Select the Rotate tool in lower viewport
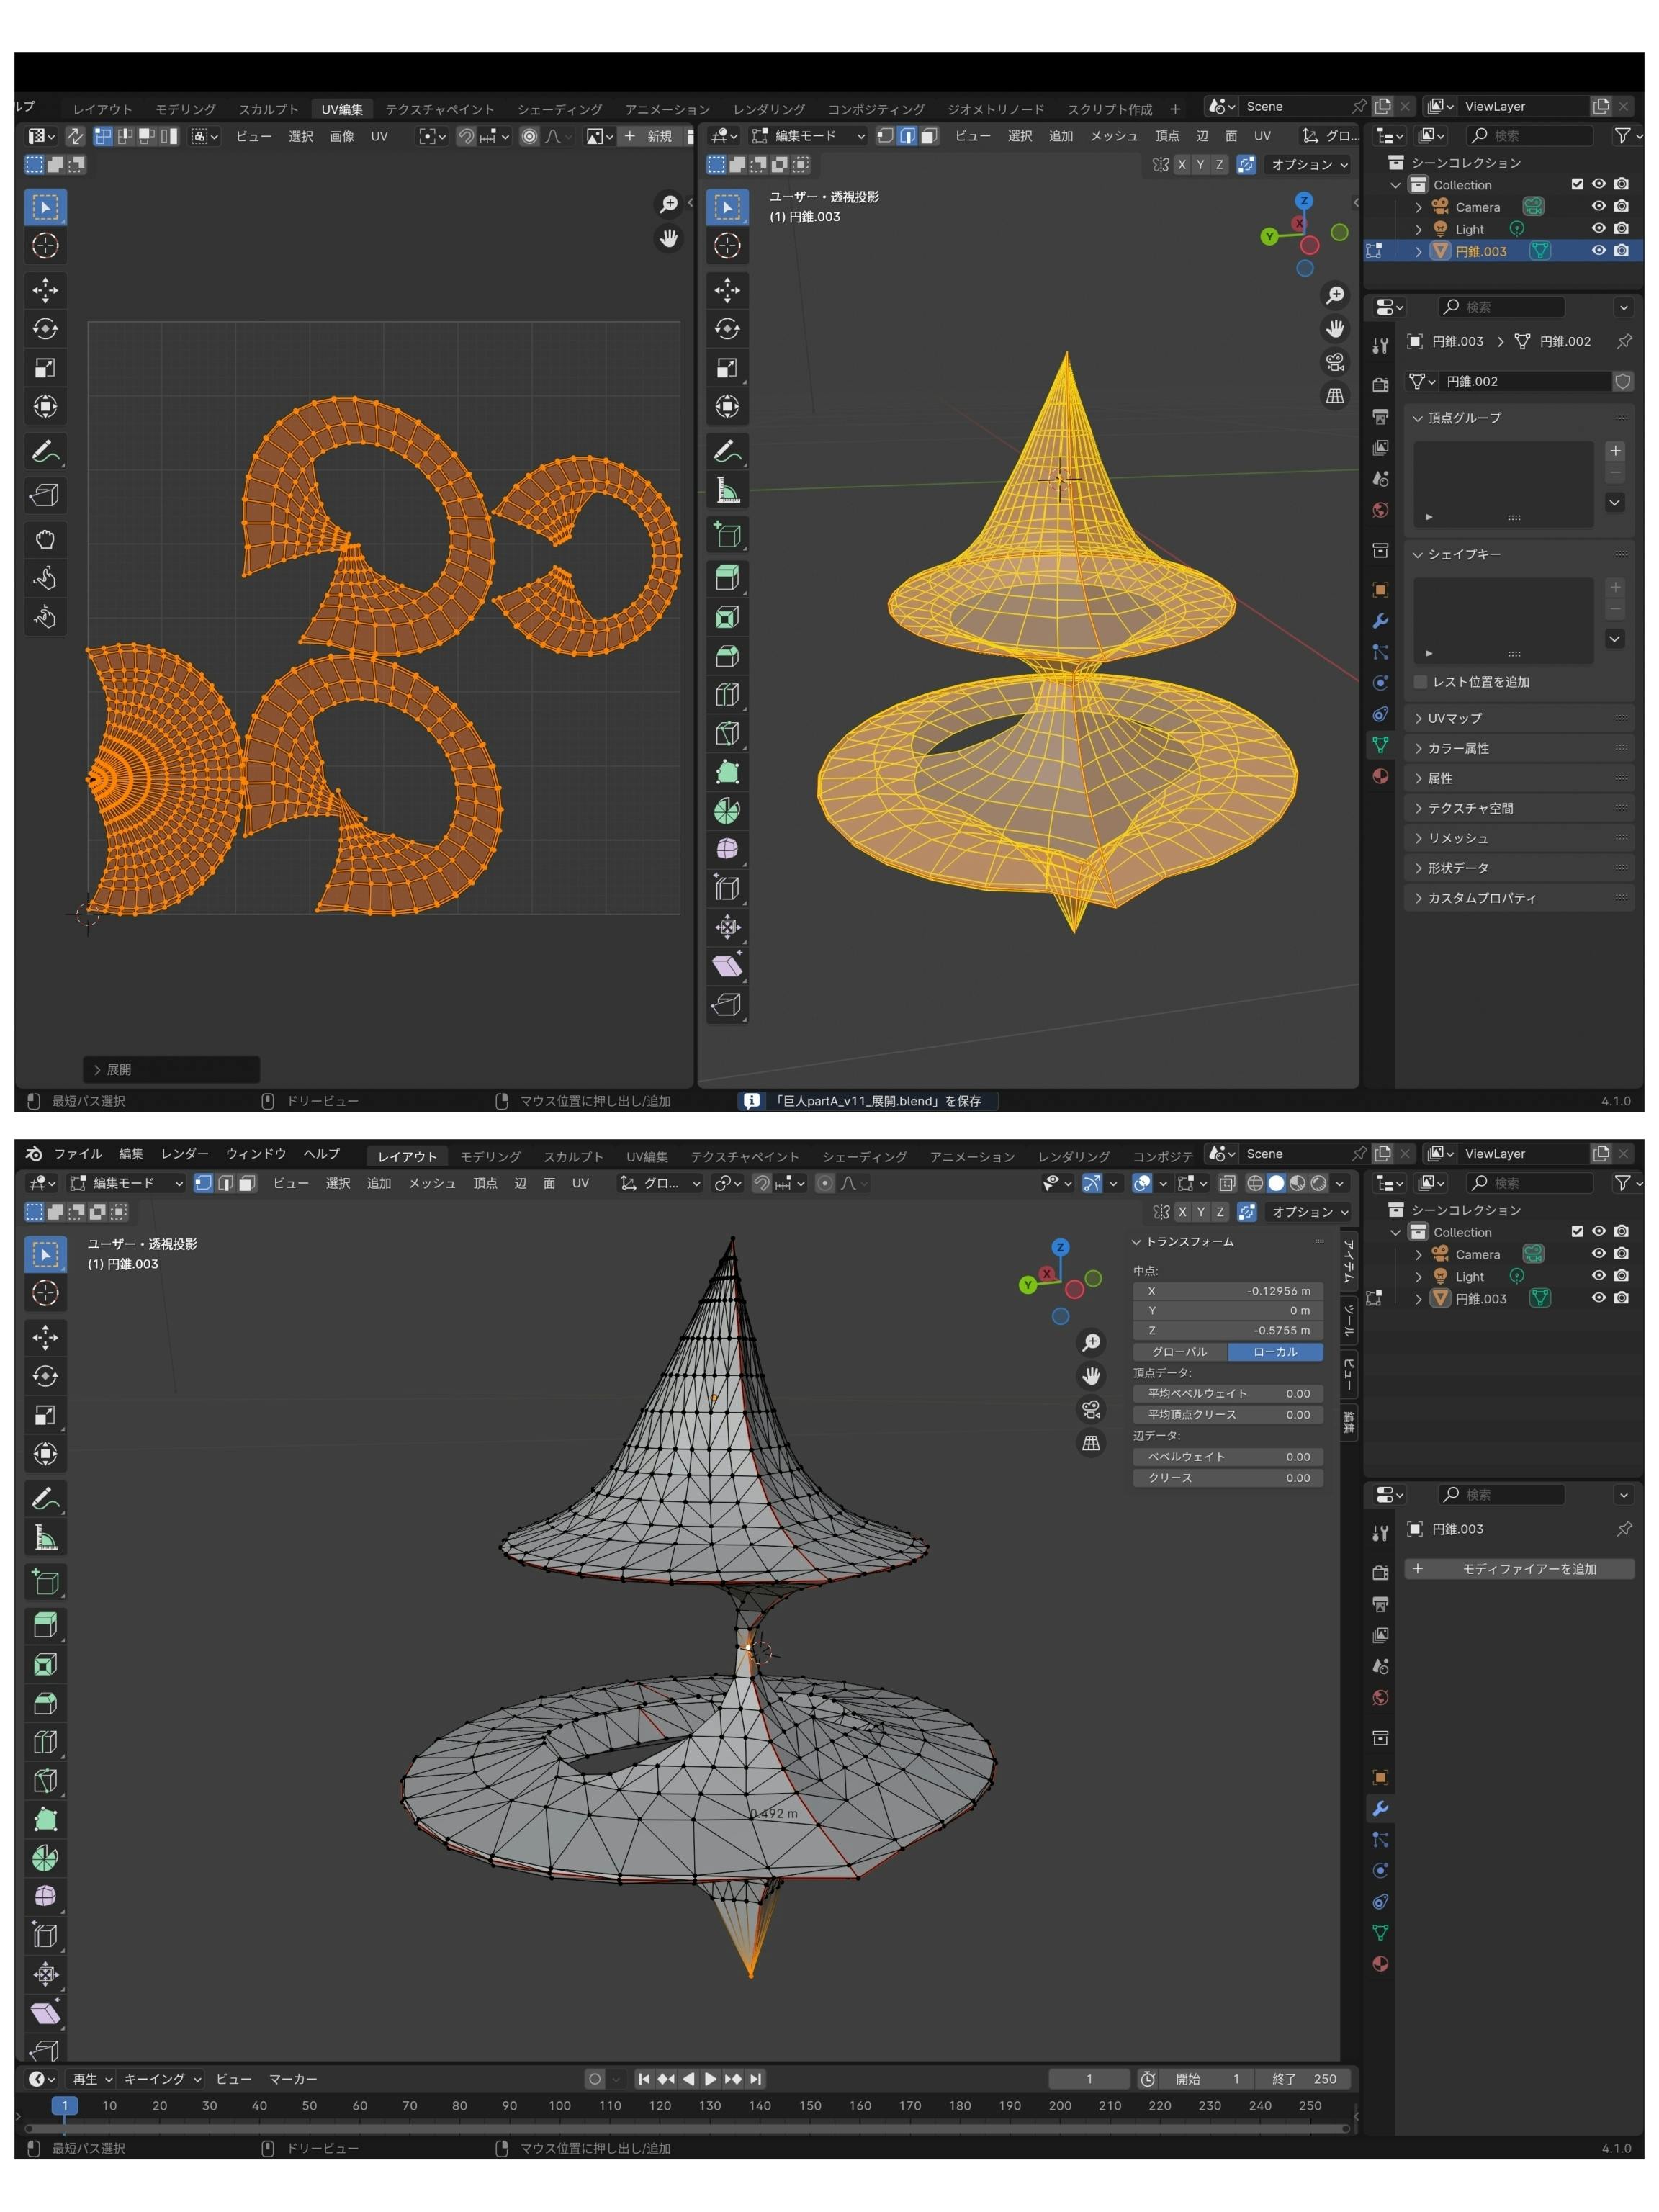1659x2212 pixels. pyautogui.click(x=45, y=1376)
